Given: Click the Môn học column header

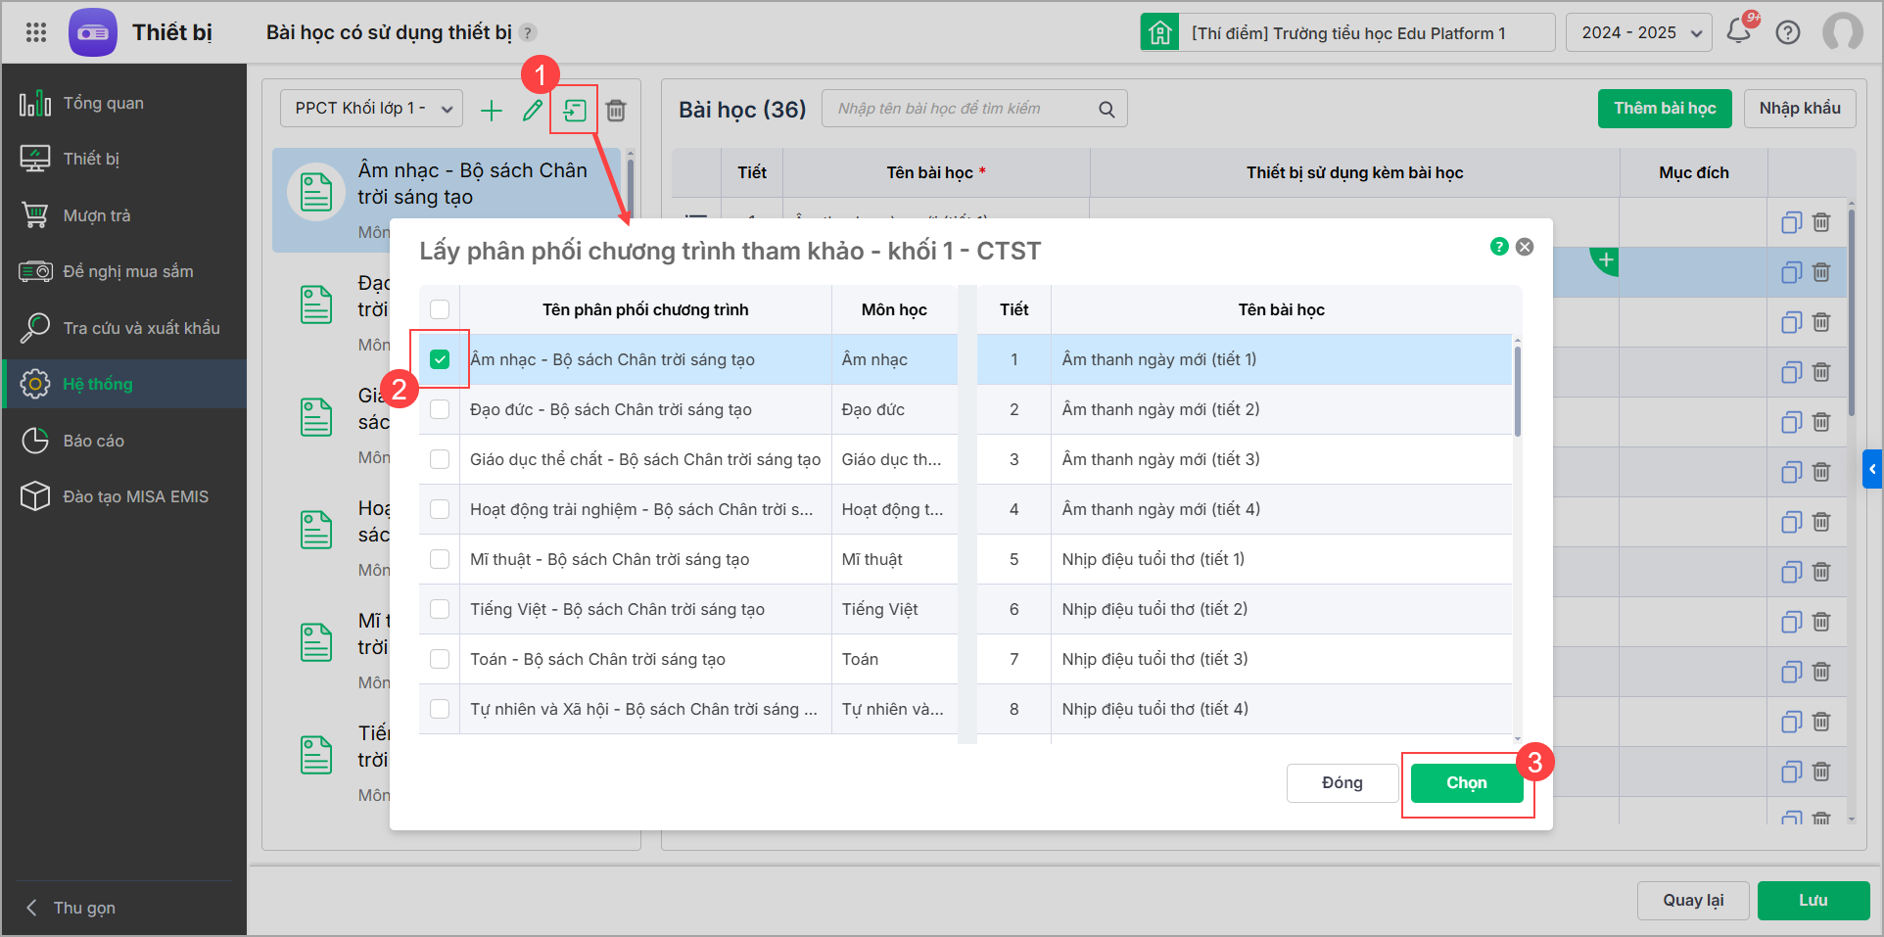Looking at the screenshot, I should tap(894, 309).
